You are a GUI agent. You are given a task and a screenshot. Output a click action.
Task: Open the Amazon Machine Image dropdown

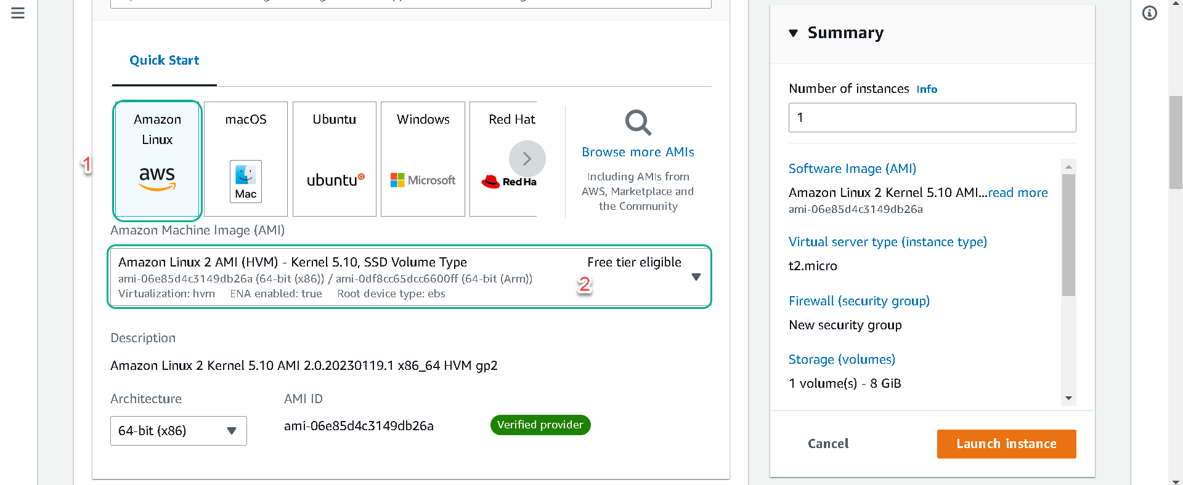(410, 277)
